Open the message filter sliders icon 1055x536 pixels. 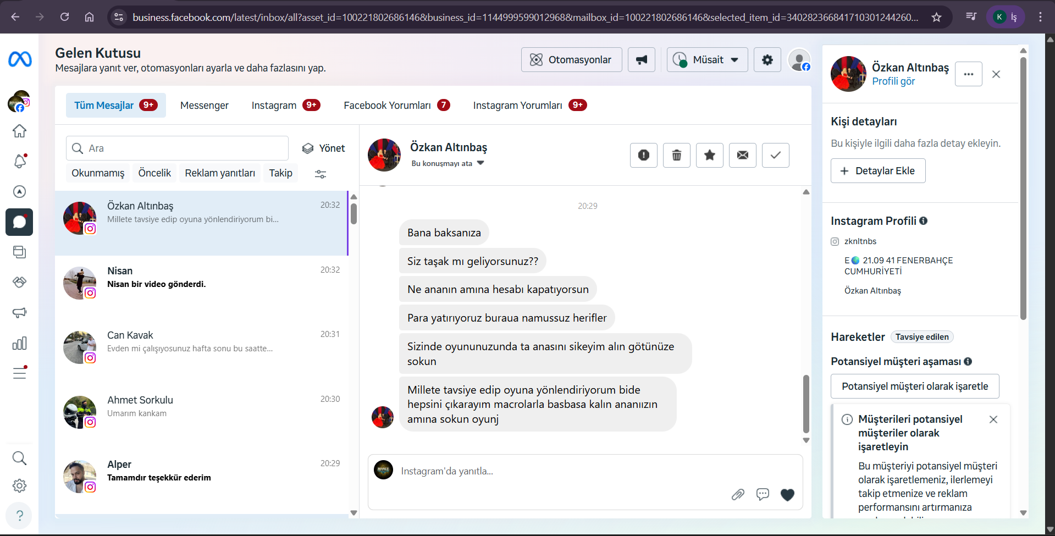click(321, 174)
